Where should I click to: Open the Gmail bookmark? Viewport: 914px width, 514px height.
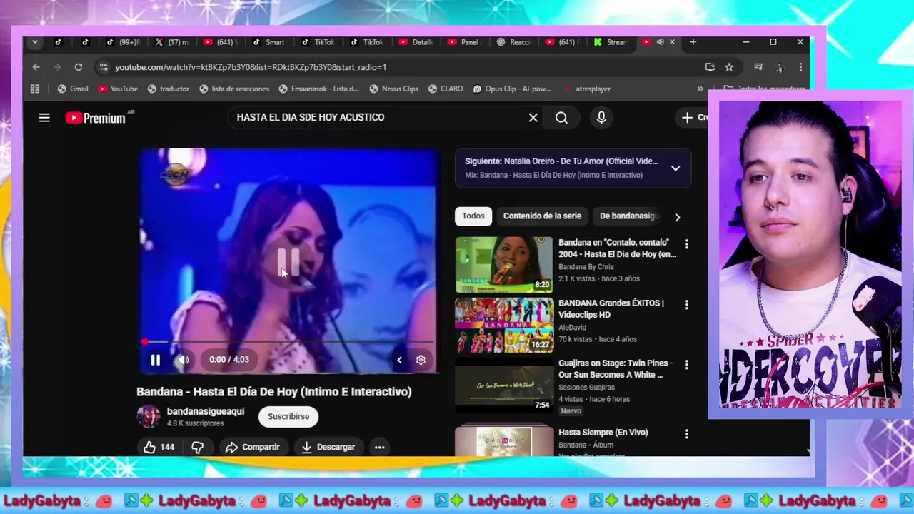73,89
